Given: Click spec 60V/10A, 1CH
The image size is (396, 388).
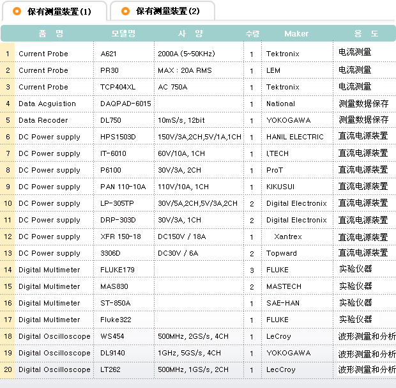Looking at the screenshot, I should tap(181, 153).
